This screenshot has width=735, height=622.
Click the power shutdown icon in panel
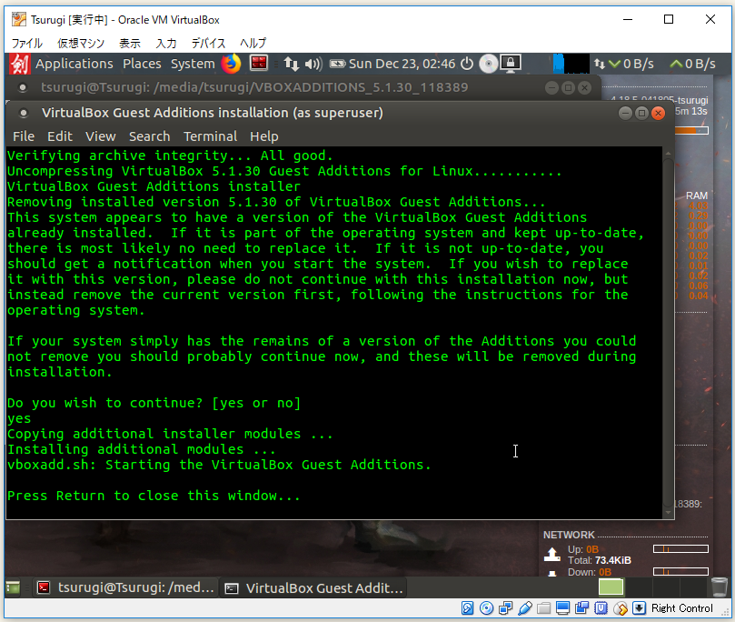pyautogui.click(x=467, y=64)
